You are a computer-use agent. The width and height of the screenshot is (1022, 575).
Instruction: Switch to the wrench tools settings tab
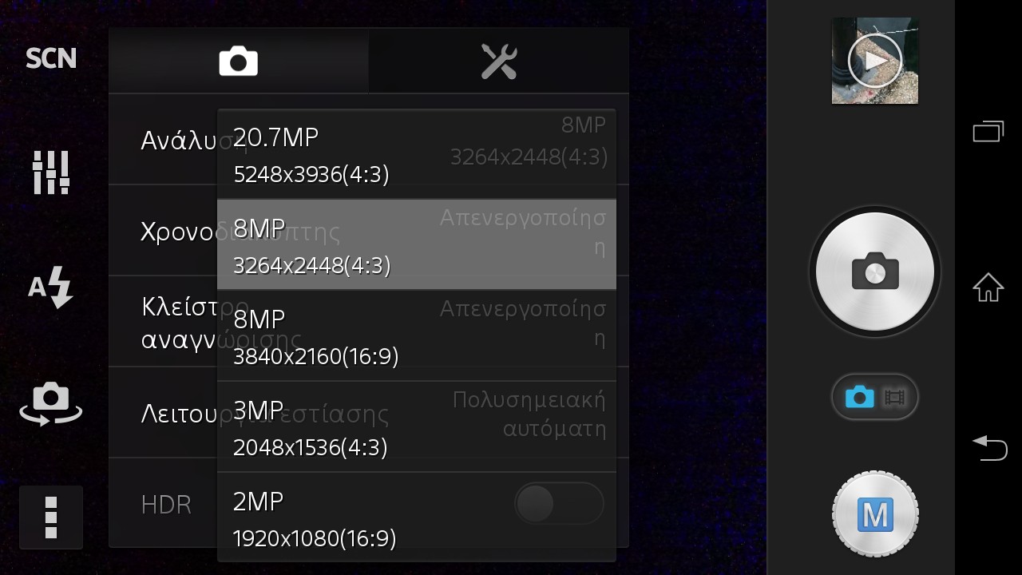[499, 61]
